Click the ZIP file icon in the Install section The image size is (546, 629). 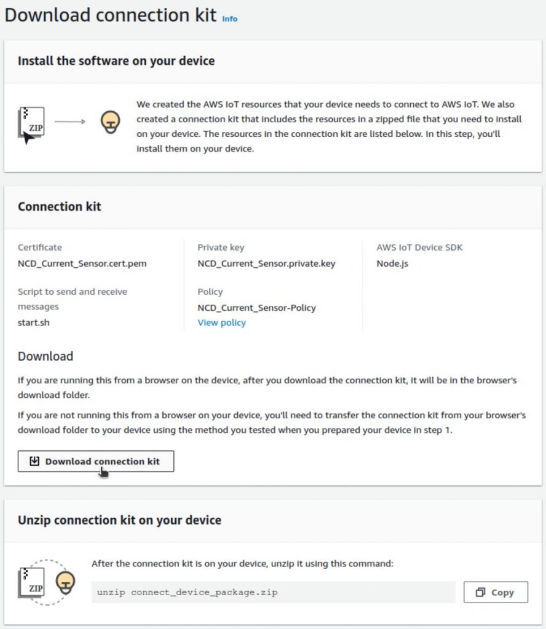pyautogui.click(x=31, y=125)
